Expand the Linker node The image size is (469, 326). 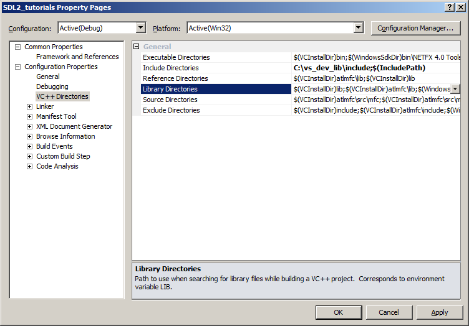pos(29,106)
